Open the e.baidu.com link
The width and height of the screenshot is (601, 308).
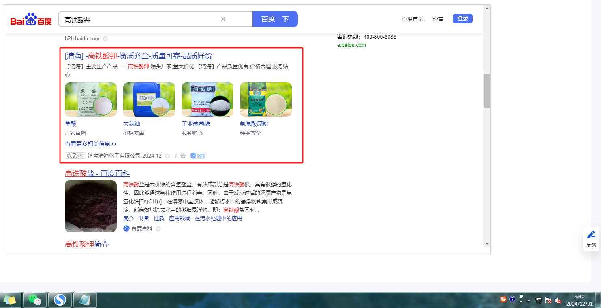351,45
